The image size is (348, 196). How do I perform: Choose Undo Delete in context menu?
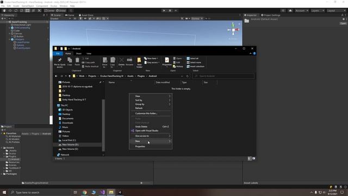(151, 127)
